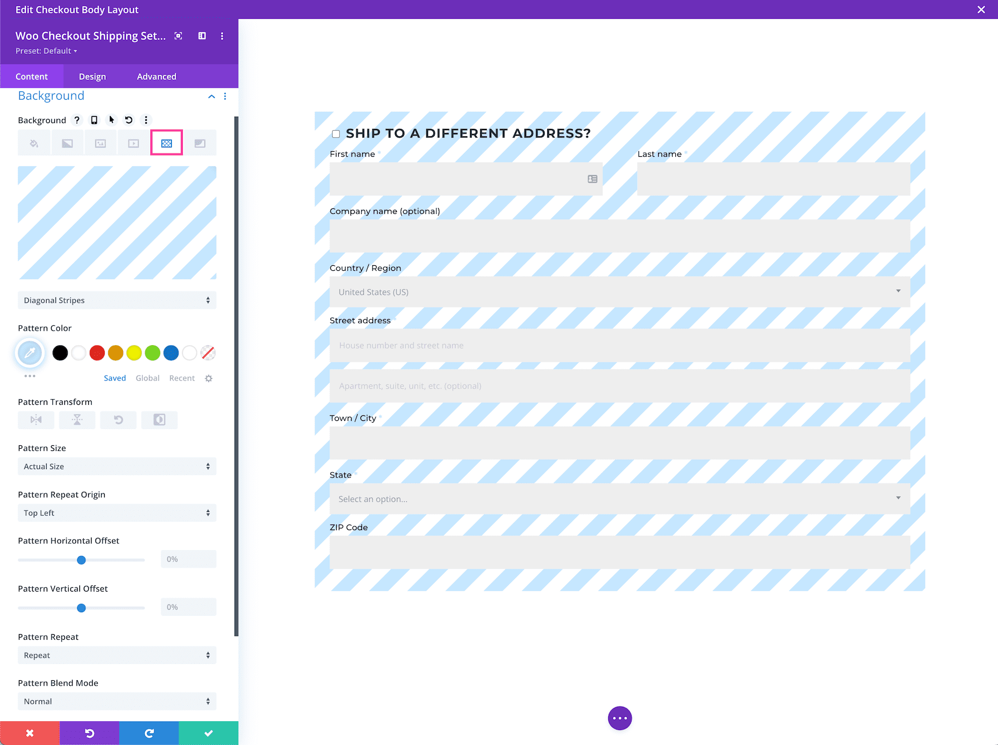Rotate the pattern using Pattern Transform
Viewport: 998px width, 745px height.
(118, 420)
